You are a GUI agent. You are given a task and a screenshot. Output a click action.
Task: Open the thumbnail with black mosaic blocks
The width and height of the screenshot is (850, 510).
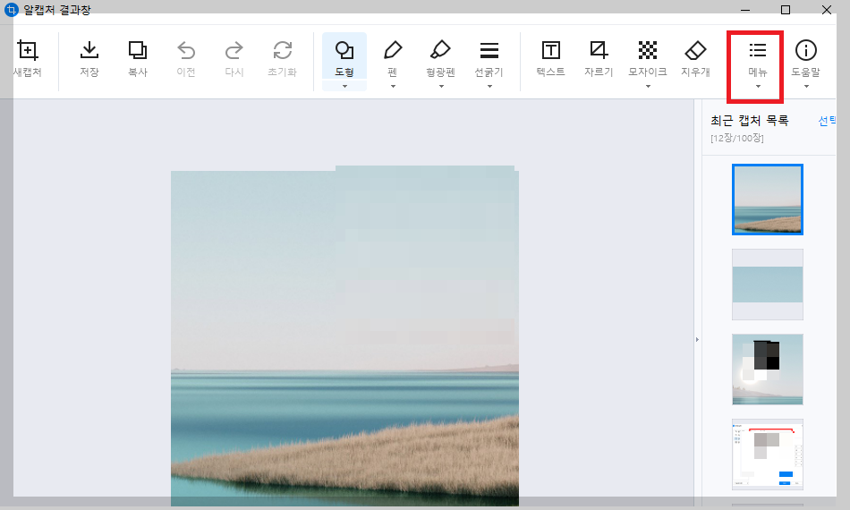pos(768,370)
